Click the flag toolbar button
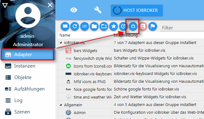Image resolution: width=204 pixels, height=119 pixels. pos(153,26)
